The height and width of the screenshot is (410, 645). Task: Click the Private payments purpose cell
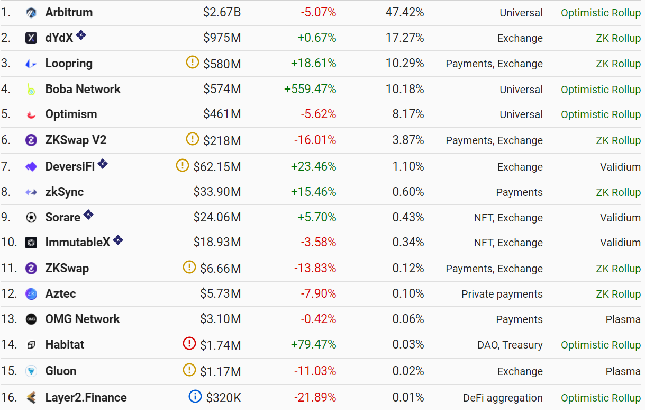pyautogui.click(x=502, y=294)
